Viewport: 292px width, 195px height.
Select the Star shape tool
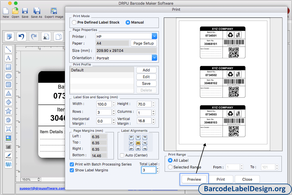click(x=8, y=111)
